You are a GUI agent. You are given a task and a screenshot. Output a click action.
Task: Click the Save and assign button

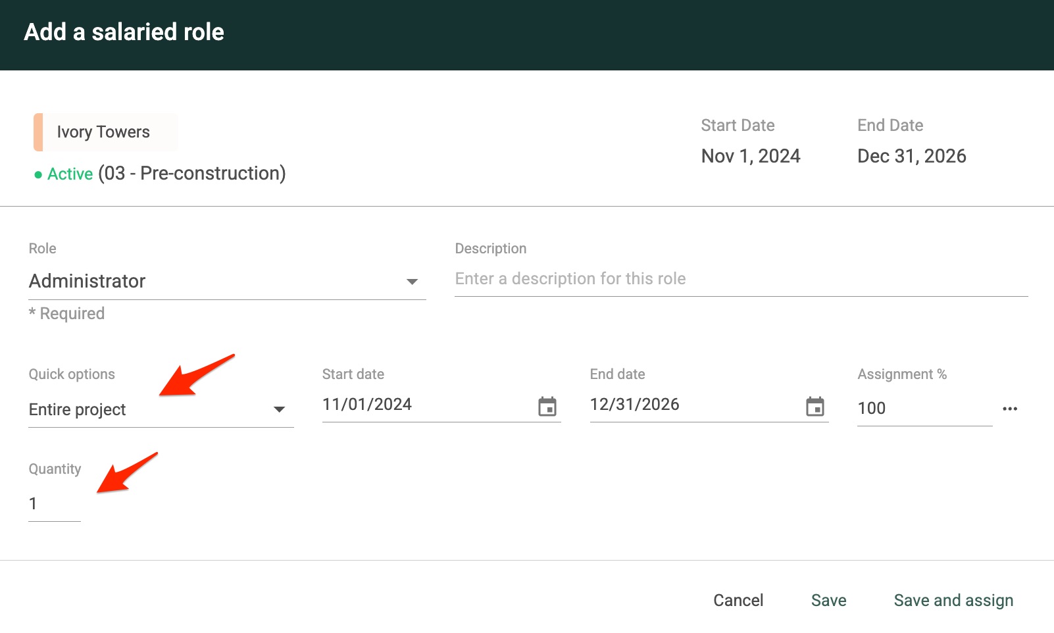click(x=953, y=600)
